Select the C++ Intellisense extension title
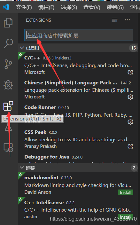This screenshot has height=225, width=140. (x=44, y=203)
